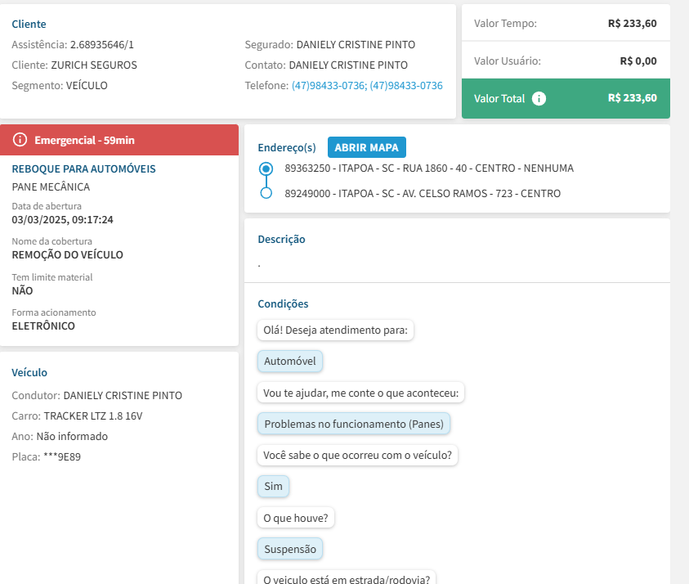
Task: Click the 'Olá! Deseja atendimento para:' message
Action: (335, 330)
